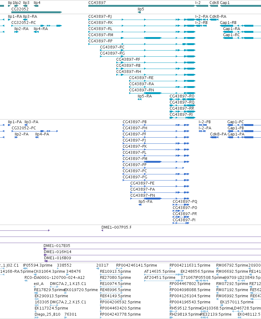Screen dimensions: 261x319
Task: Click the Gap1-RC transcript label
Action: click(231, 35)
